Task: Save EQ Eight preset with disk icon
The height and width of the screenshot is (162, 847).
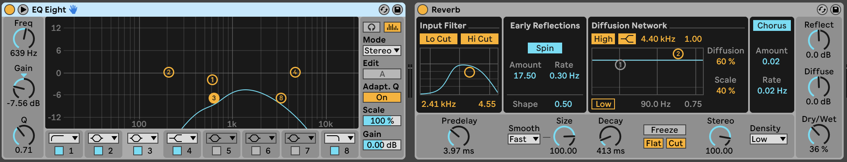Action: pyautogui.click(x=398, y=9)
